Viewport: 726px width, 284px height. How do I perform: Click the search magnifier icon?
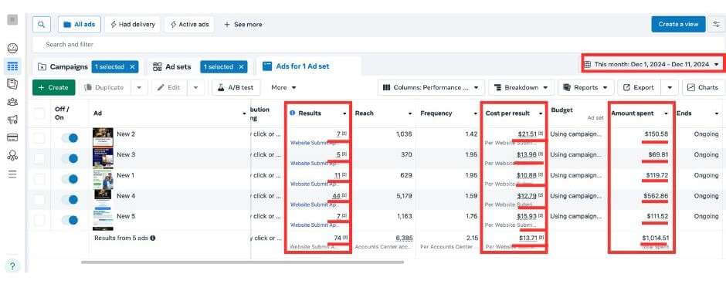pyautogui.click(x=42, y=24)
